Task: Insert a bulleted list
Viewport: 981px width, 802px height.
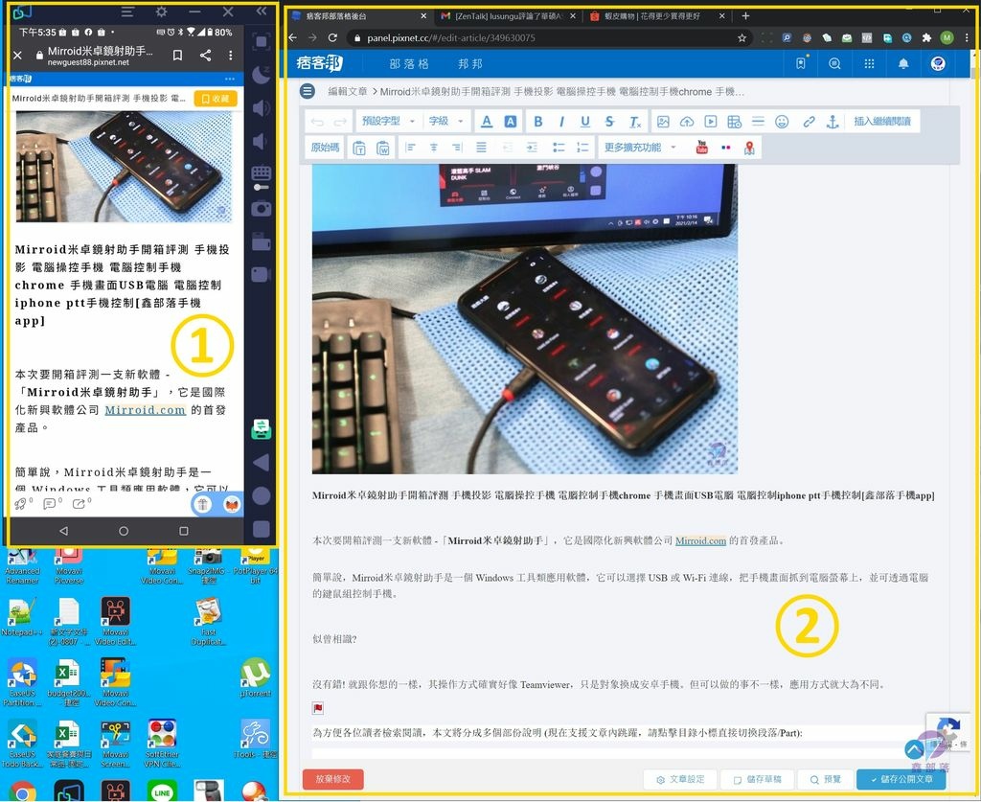Action: pyautogui.click(x=559, y=148)
